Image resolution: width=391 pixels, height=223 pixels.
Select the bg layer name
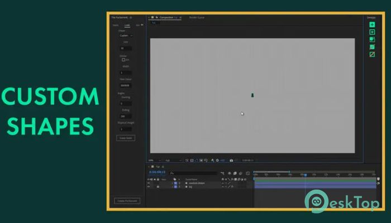coord(190,187)
